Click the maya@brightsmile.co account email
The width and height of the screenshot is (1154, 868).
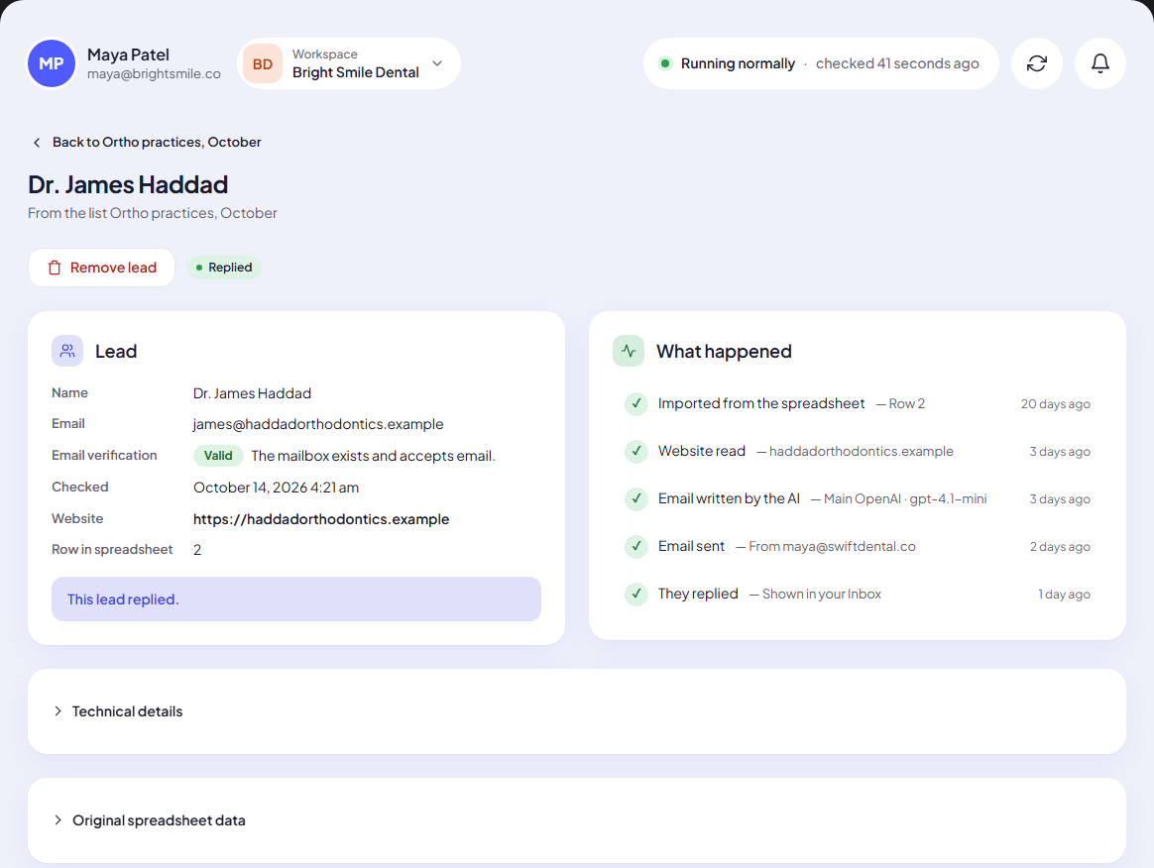click(x=154, y=74)
